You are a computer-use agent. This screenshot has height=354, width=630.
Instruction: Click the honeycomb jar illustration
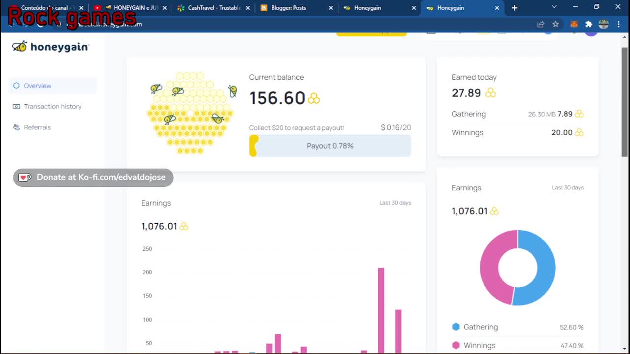point(190,113)
